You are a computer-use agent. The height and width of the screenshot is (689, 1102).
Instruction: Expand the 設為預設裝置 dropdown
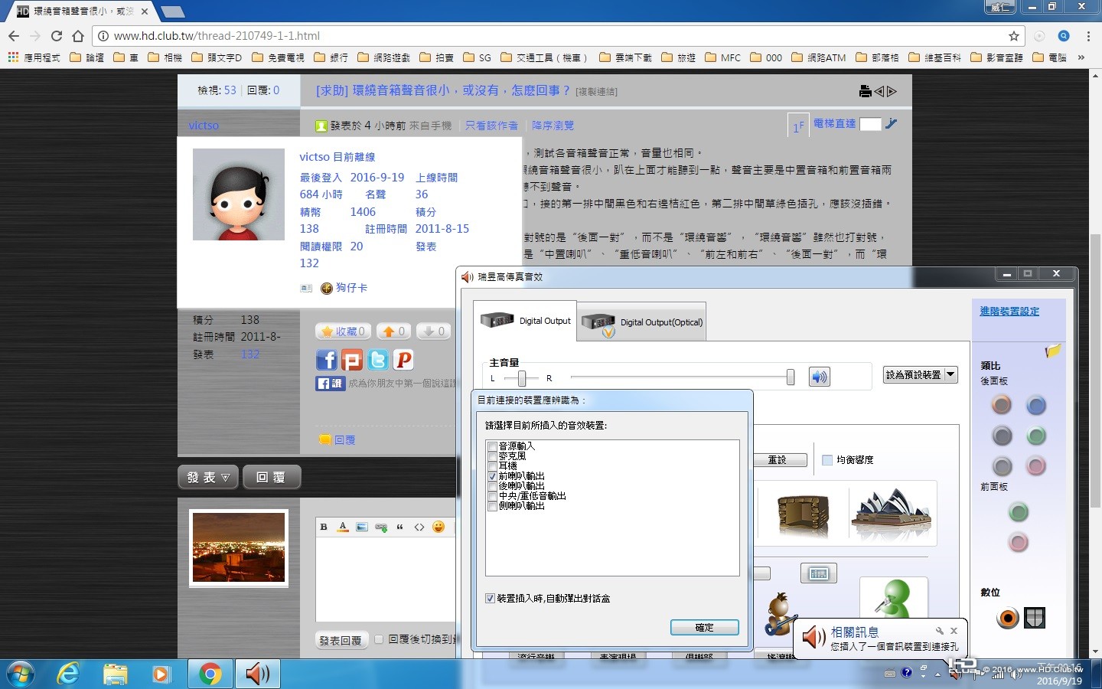[x=950, y=374]
